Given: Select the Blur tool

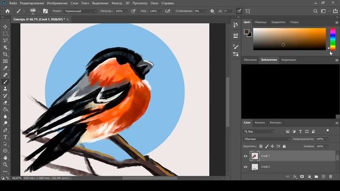Looking at the screenshot, I should coord(5,117).
